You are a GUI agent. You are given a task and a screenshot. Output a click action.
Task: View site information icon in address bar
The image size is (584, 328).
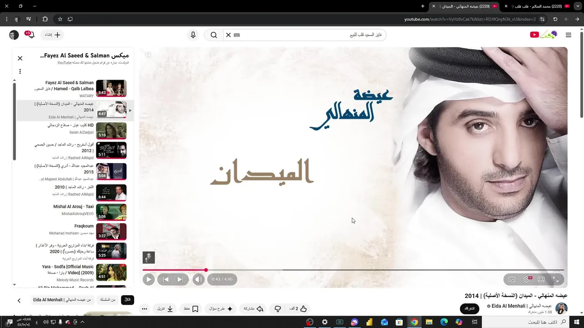pos(542,19)
